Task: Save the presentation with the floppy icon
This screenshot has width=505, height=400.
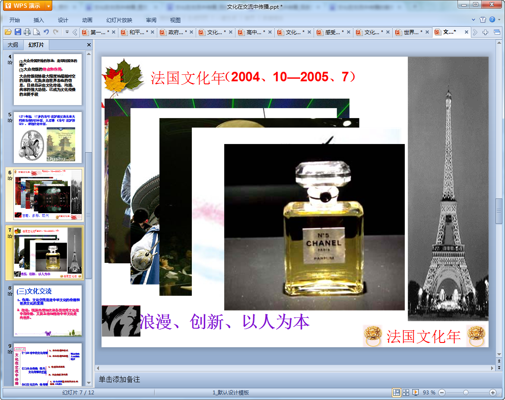Action: click(x=18, y=32)
